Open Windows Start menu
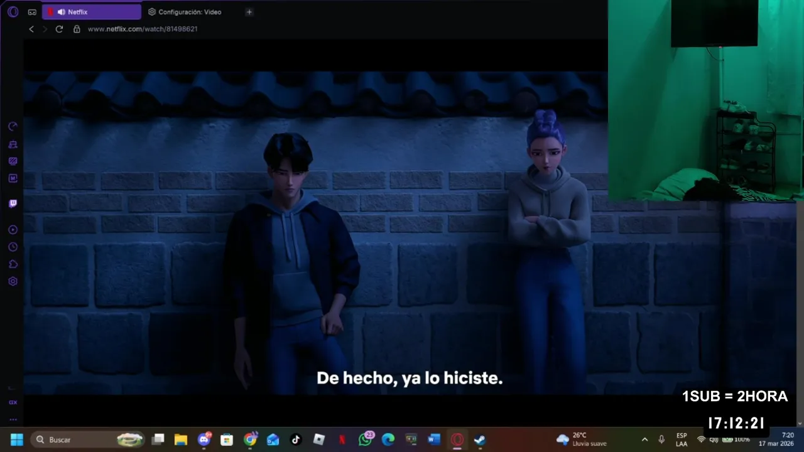Image resolution: width=804 pixels, height=452 pixels. click(x=16, y=439)
